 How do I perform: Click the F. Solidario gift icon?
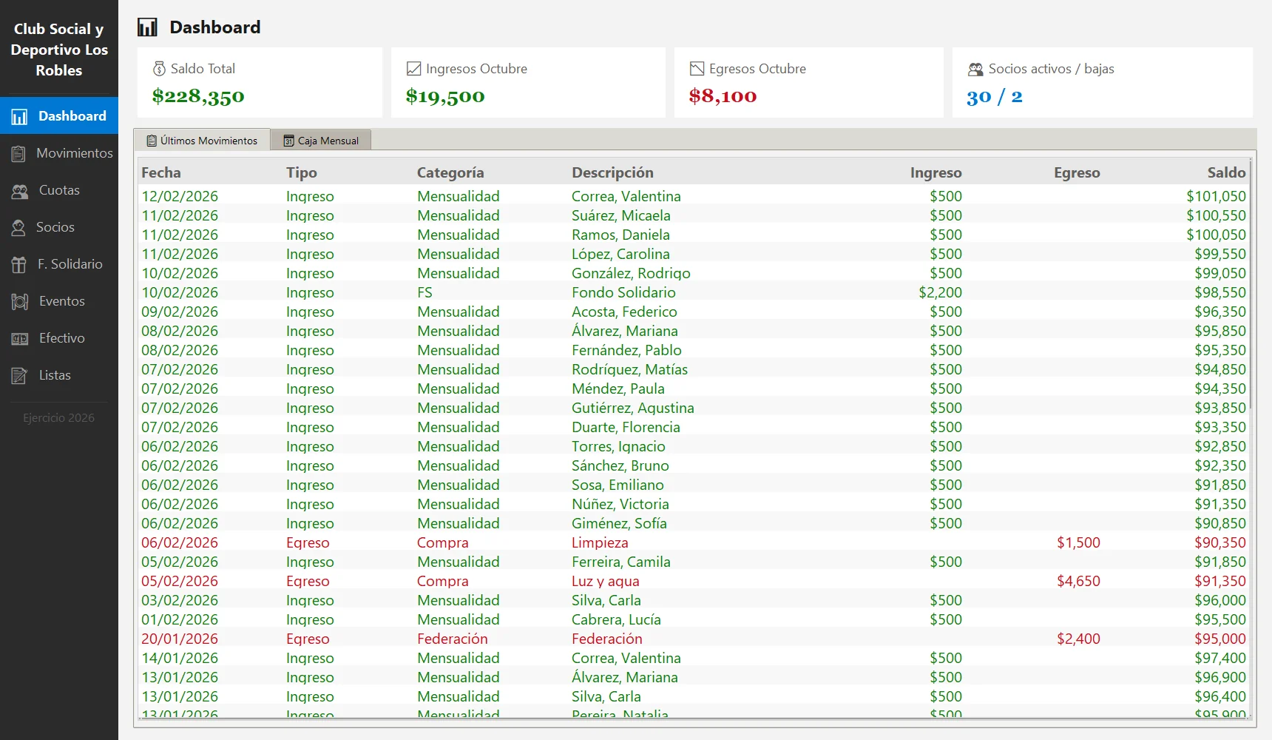point(19,265)
